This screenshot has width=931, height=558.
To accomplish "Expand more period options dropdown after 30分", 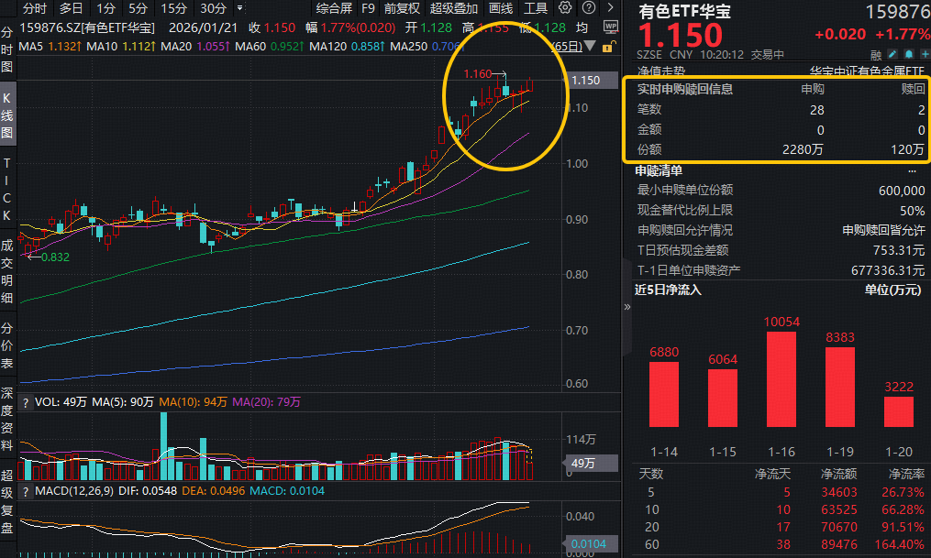I will (240, 8).
